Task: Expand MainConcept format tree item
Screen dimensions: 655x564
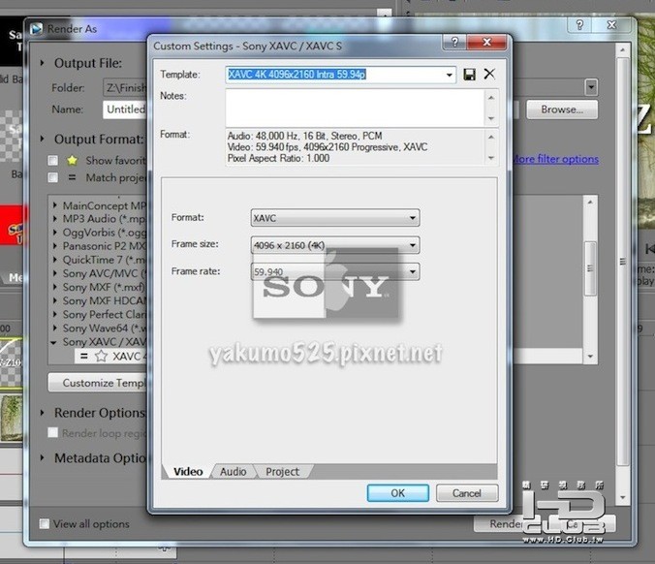Action: (x=54, y=205)
